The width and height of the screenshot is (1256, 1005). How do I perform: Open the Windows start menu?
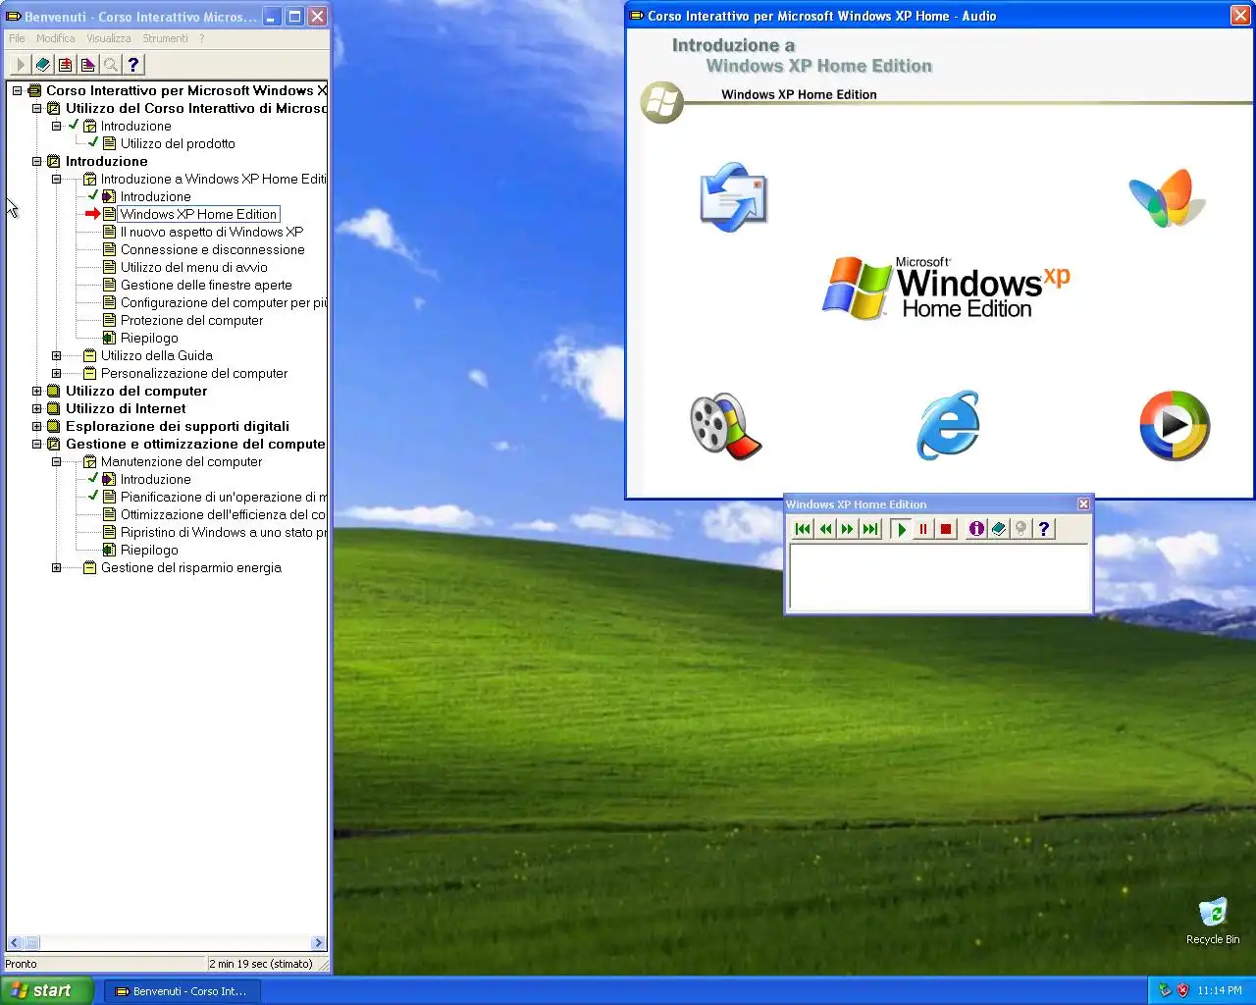pos(47,990)
